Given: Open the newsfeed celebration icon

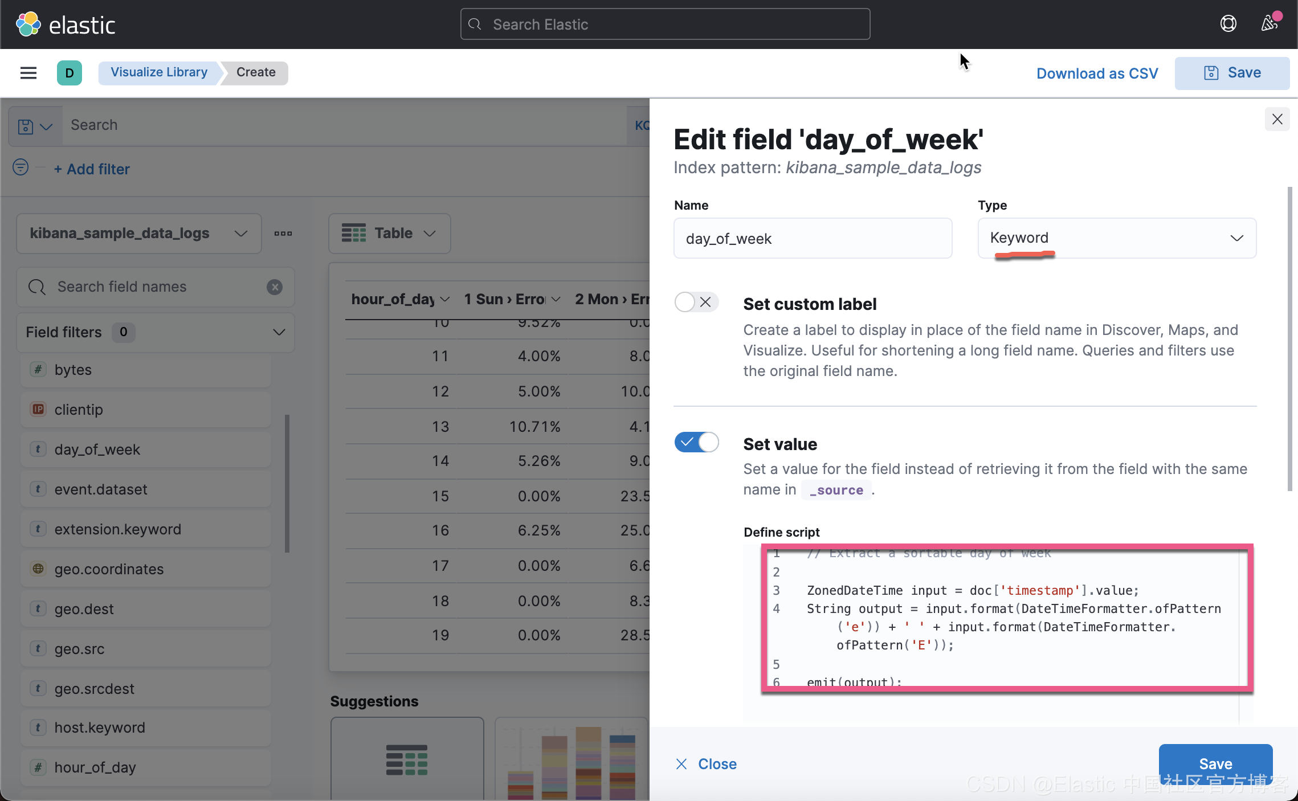Looking at the screenshot, I should (x=1269, y=23).
